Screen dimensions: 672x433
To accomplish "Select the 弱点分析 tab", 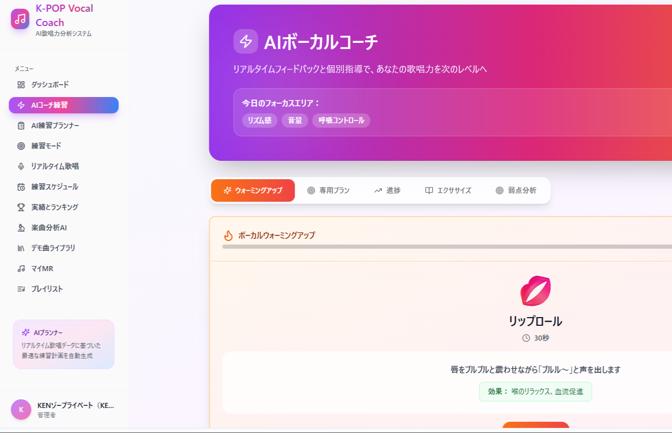I will click(x=516, y=190).
